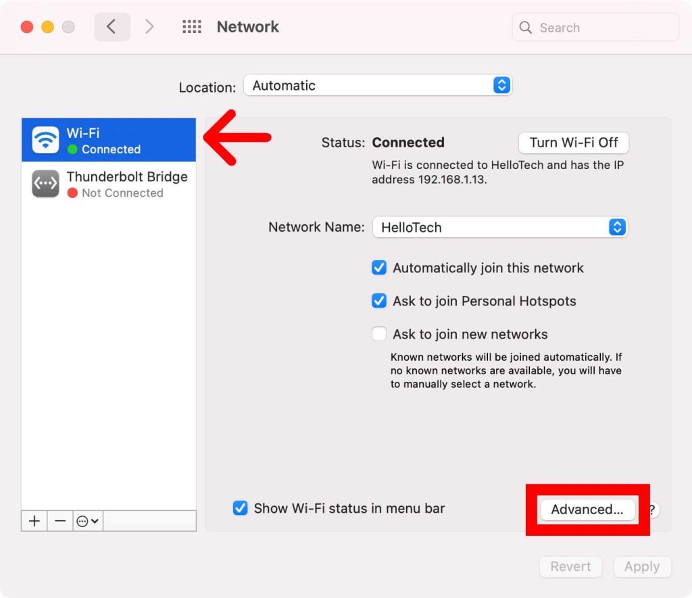The image size is (692, 598).
Task: Open the Advanced... settings button
Action: (587, 509)
